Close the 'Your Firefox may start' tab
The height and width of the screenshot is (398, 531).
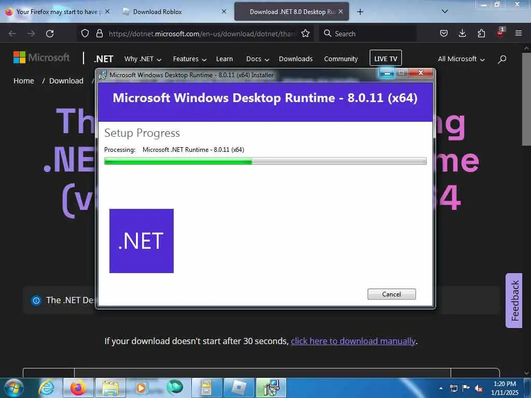[107, 11]
